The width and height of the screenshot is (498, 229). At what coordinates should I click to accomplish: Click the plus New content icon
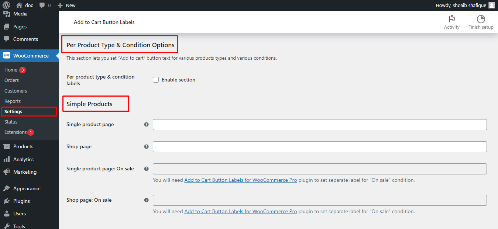tap(60, 6)
